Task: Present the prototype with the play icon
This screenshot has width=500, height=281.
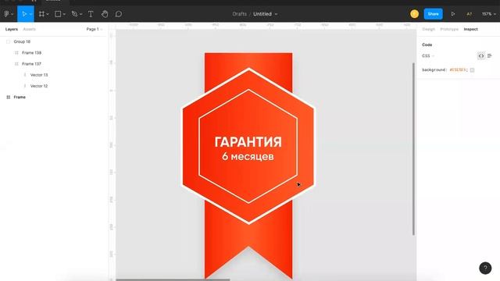Action: (453, 14)
